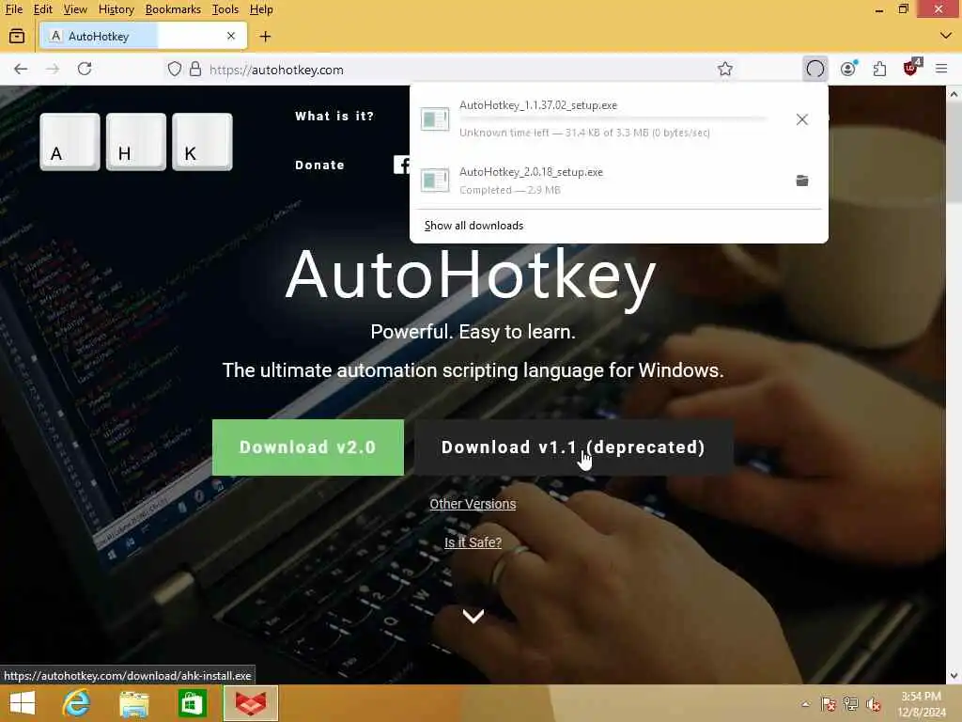Click the muted volume tray icon

point(874,704)
